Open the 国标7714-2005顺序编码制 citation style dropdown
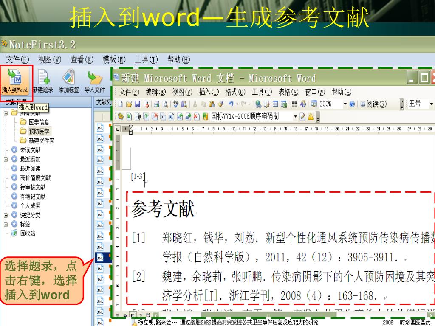This screenshot has height=326, width=435. click(296, 117)
